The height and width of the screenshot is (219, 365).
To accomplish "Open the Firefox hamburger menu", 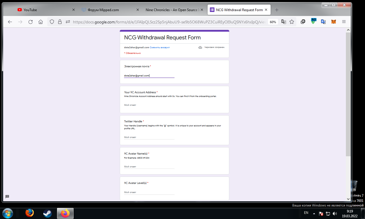I will coord(344,22).
